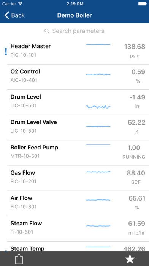Viewport: 149px width, 266px height.
Task: Open the O2 Control sparkline trend
Action: click(98, 74)
